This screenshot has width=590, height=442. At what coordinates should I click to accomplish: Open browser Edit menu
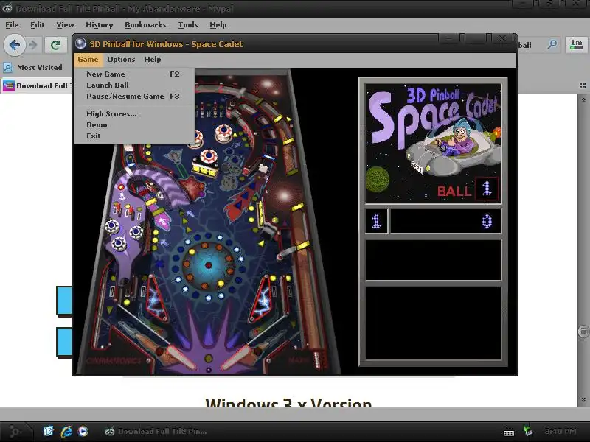(38, 25)
